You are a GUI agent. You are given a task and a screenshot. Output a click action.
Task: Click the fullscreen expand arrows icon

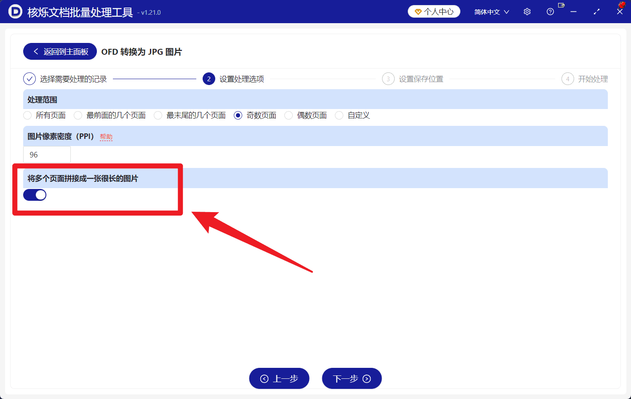click(x=596, y=11)
